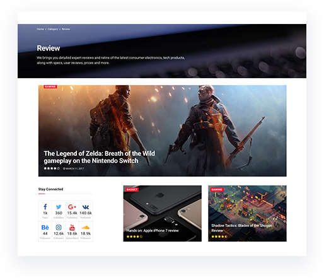Click the 140.6k followers count
324x280 pixels.
pyautogui.click(x=86, y=213)
